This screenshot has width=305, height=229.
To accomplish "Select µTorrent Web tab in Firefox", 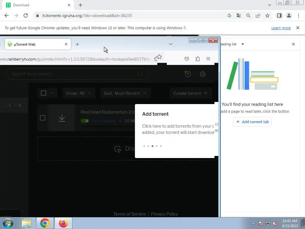I will click(x=38, y=44).
